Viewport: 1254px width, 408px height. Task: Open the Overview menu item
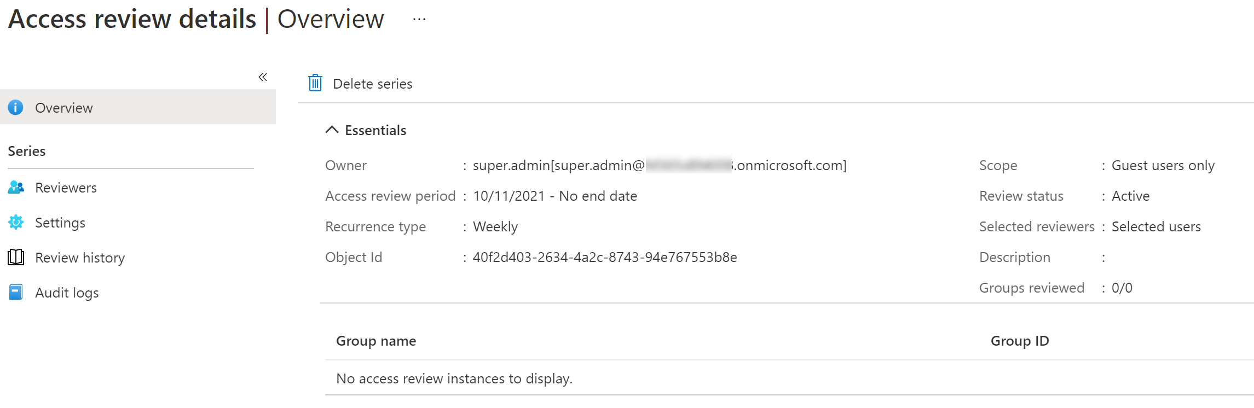coord(64,108)
